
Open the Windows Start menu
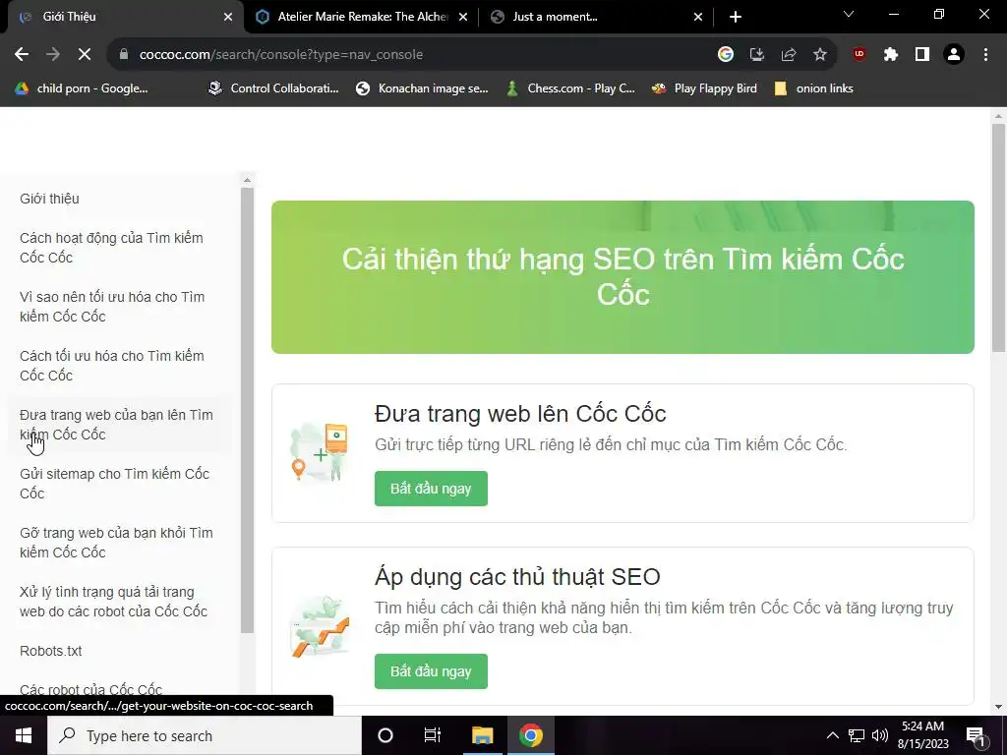(x=24, y=735)
